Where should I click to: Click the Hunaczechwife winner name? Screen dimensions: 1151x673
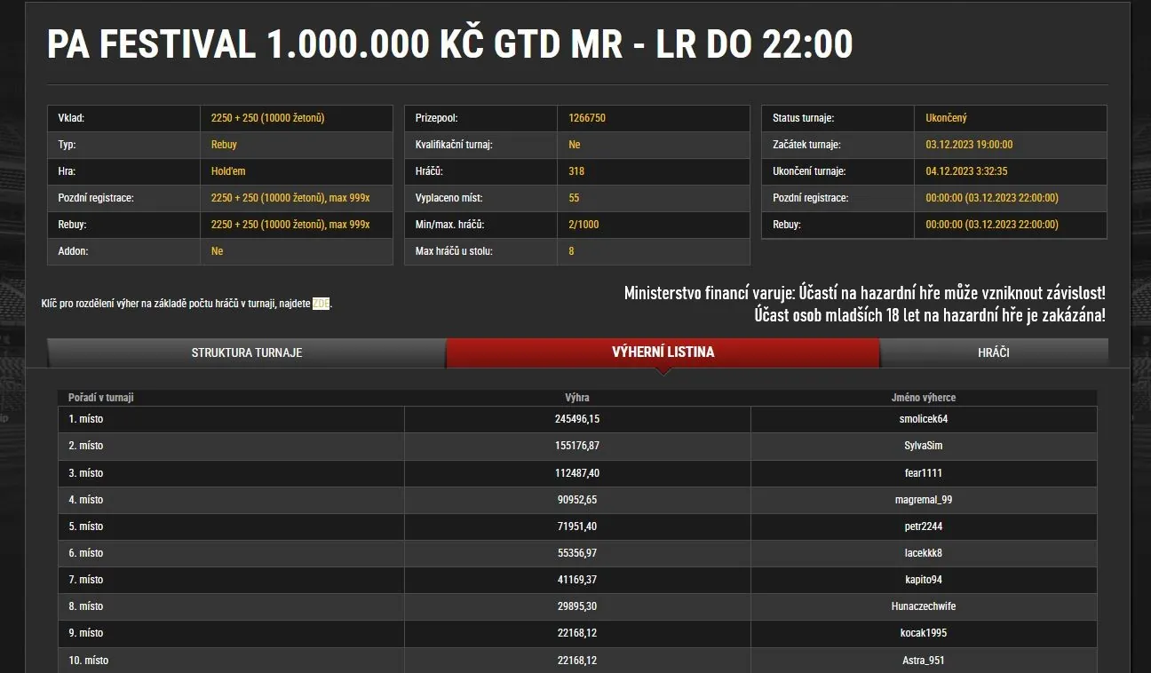(x=925, y=606)
